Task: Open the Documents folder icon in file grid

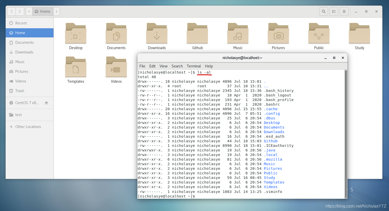Action: pos(116,33)
